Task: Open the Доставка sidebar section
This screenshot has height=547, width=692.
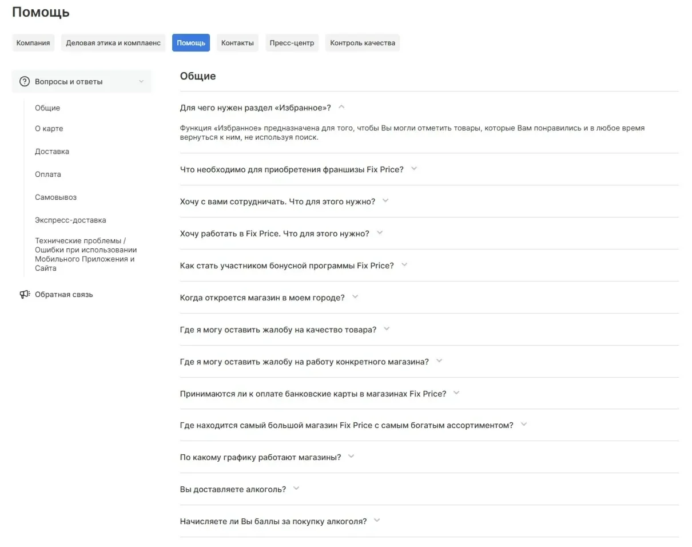Action: coord(52,152)
